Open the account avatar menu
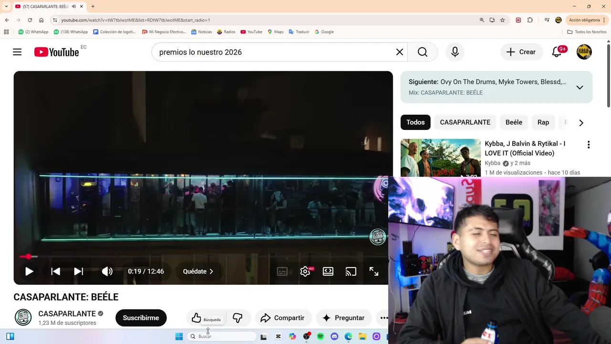The image size is (611, 344). (x=584, y=52)
